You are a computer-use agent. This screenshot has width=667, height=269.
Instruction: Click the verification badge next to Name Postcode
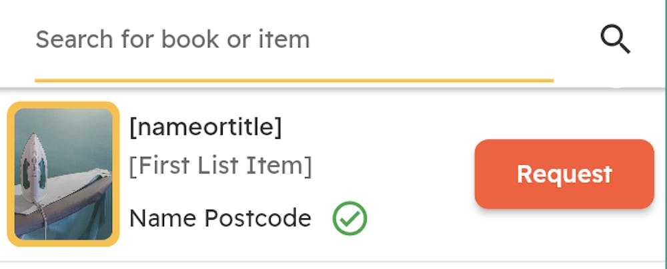click(350, 218)
